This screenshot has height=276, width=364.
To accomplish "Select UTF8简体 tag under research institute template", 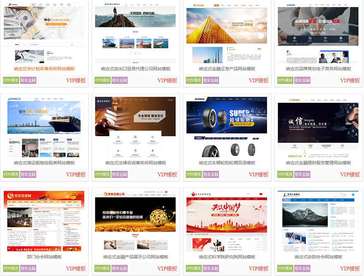I will tap(194, 269).
